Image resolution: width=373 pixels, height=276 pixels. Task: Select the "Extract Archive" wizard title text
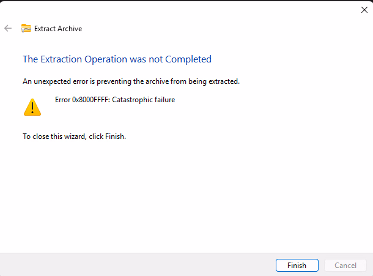[x=58, y=29]
